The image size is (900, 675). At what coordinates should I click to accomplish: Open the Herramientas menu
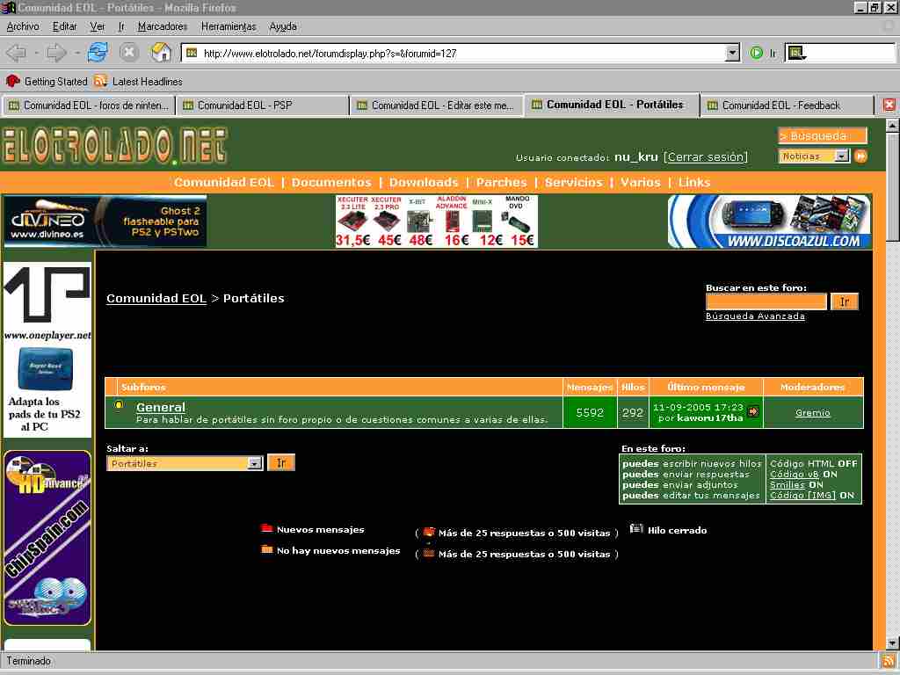click(229, 26)
